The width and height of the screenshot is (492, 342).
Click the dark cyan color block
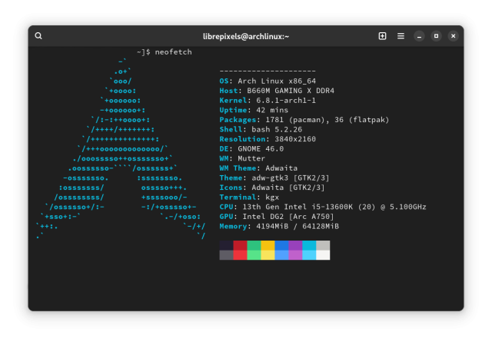[x=309, y=245]
